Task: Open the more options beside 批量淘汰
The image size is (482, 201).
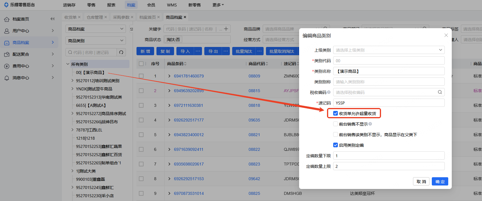Action: click(x=260, y=51)
